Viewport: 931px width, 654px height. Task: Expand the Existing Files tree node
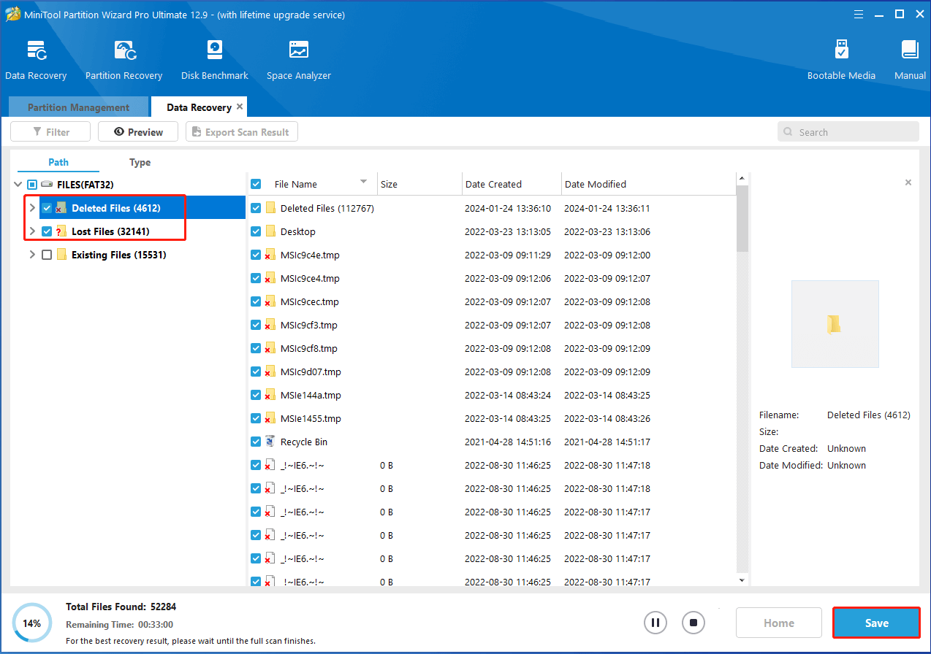pos(32,255)
